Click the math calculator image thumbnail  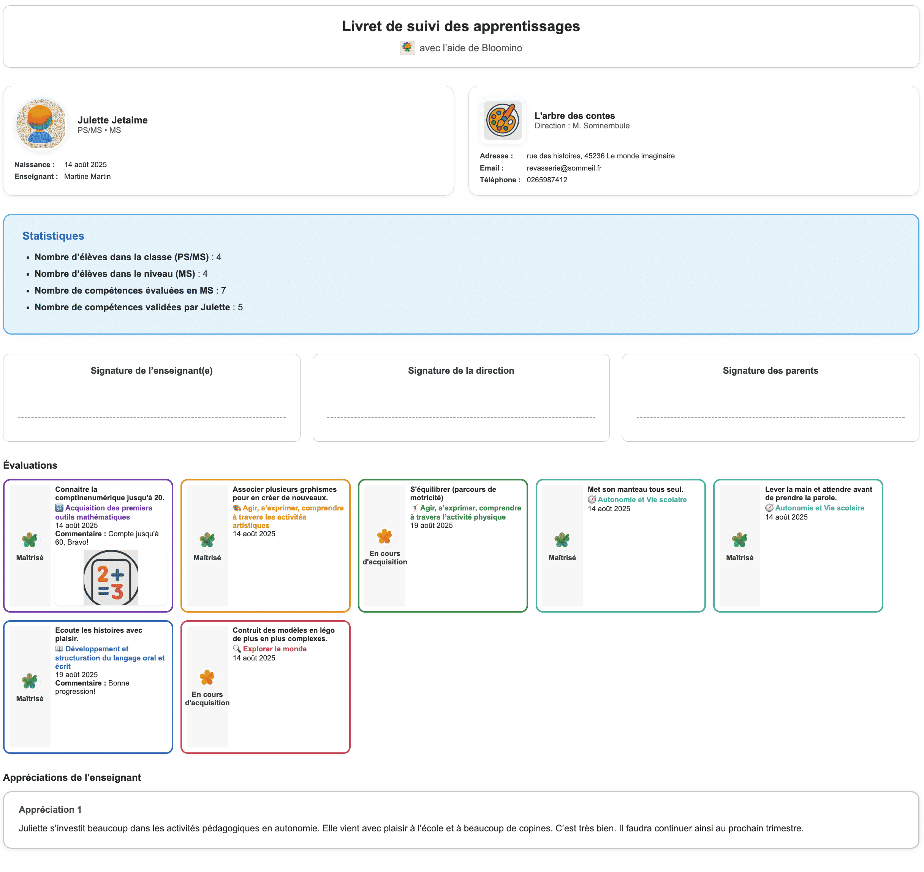click(111, 577)
